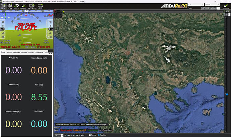
Task: Open the CONFIG tuning screen
Action: pyautogui.click(x=23, y=6)
